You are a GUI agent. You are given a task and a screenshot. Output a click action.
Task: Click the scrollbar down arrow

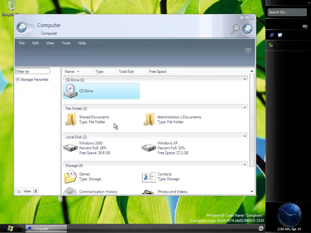pyautogui.click(x=252, y=191)
